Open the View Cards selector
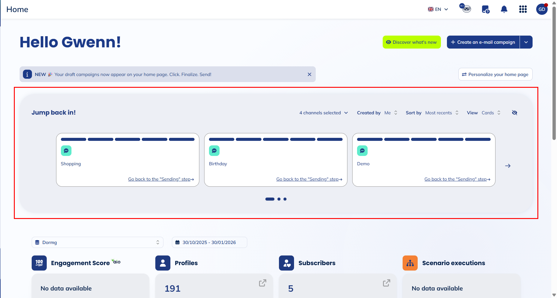Image resolution: width=557 pixels, height=298 pixels. tap(491, 113)
